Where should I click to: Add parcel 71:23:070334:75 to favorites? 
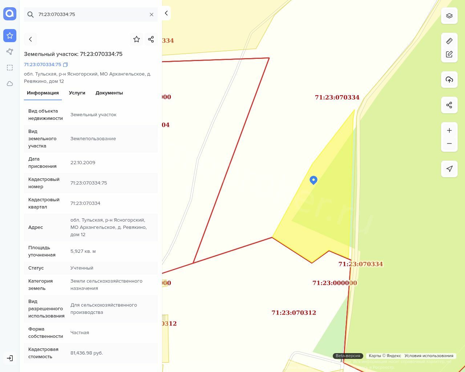pos(137,39)
